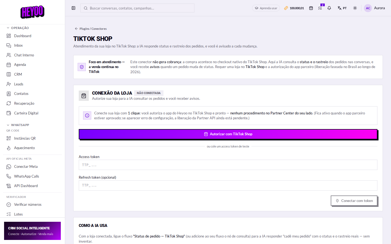Collapse the OPERAÇÃO section

pos(18,28)
